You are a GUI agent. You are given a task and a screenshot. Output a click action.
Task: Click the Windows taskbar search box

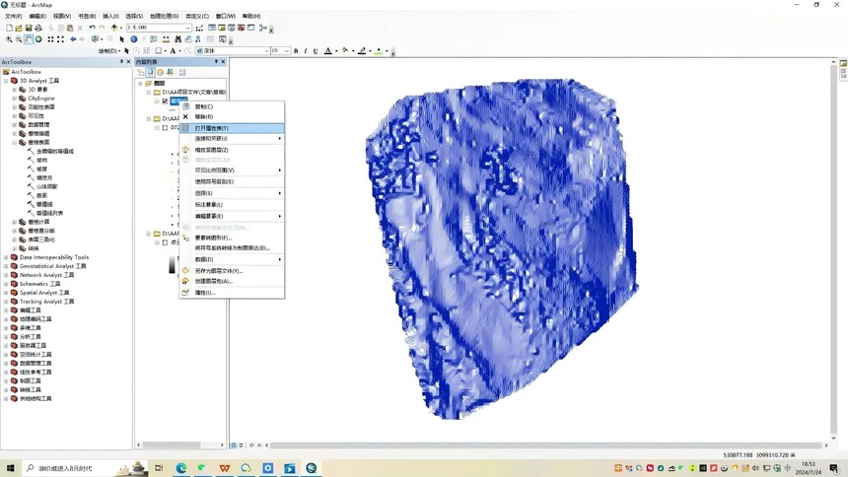tap(86, 468)
